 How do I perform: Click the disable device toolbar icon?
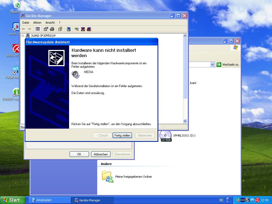(89, 29)
